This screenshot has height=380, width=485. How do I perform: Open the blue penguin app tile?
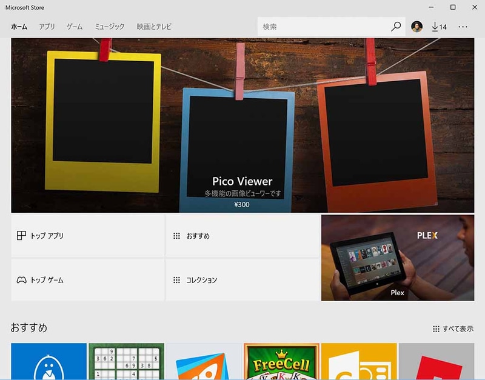point(49,361)
